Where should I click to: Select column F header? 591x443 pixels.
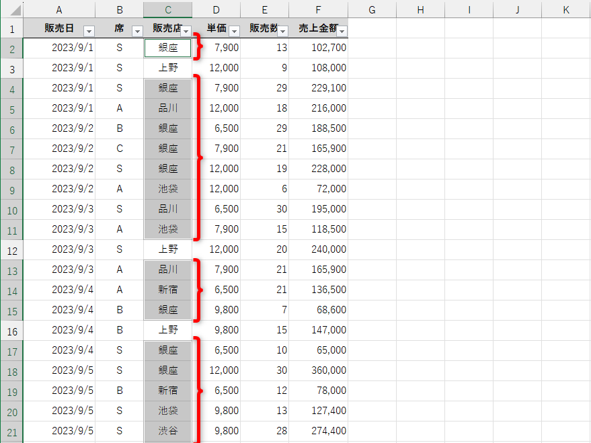[x=319, y=10]
